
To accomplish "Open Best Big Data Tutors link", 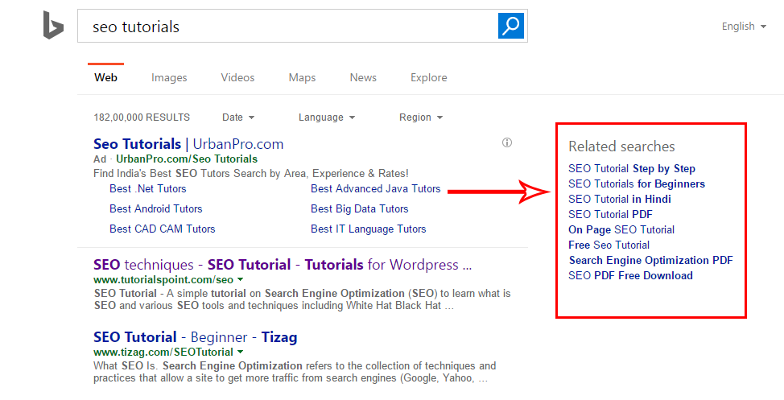I will [360, 209].
